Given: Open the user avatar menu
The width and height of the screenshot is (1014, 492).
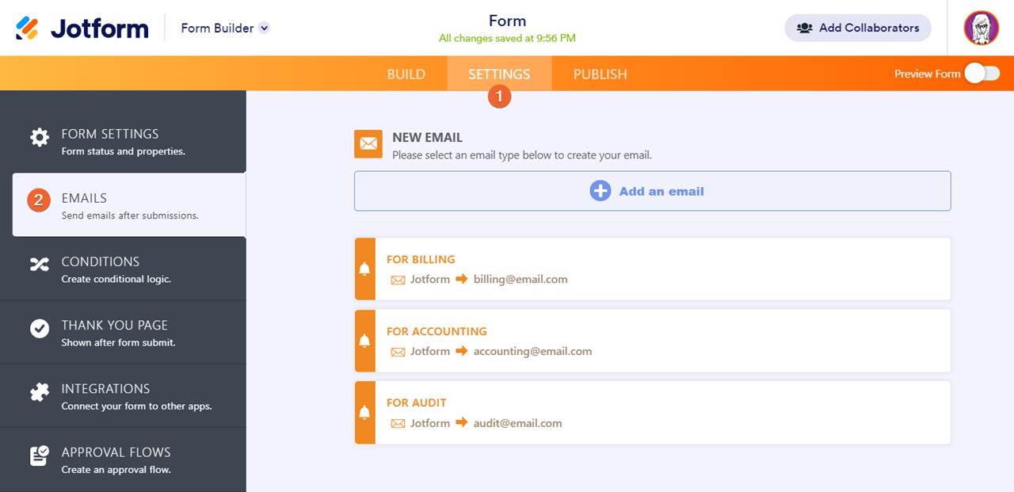Looking at the screenshot, I should pyautogui.click(x=981, y=29).
